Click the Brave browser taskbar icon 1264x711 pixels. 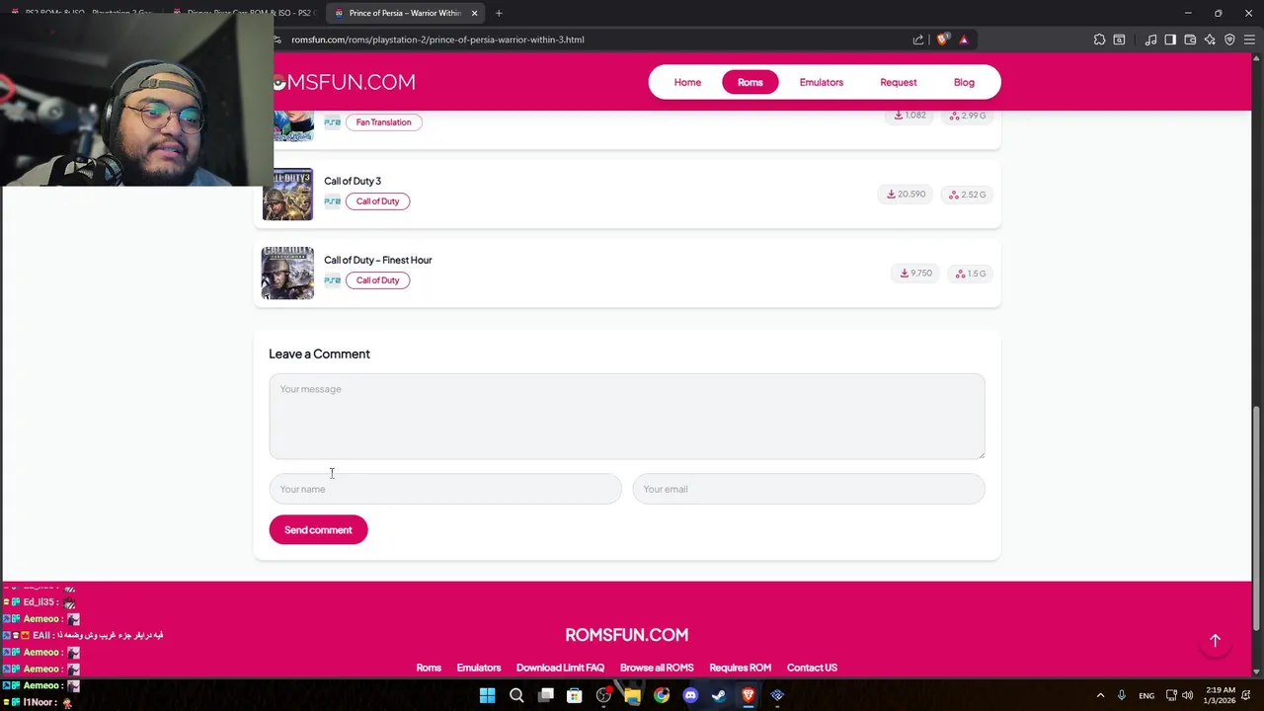pos(749,695)
